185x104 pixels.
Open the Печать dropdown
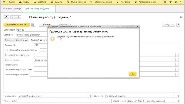pyautogui.click(x=65, y=24)
